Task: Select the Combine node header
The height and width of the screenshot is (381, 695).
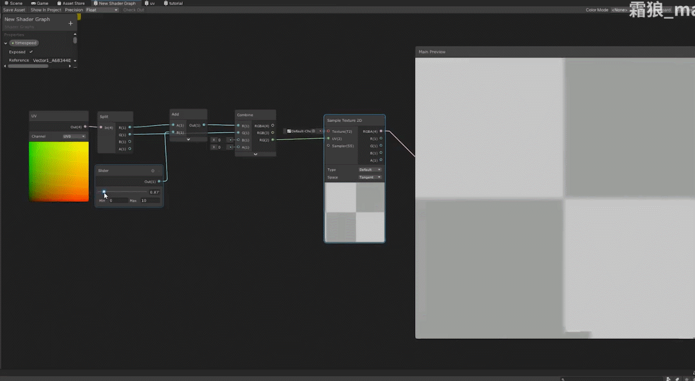Action: point(255,115)
